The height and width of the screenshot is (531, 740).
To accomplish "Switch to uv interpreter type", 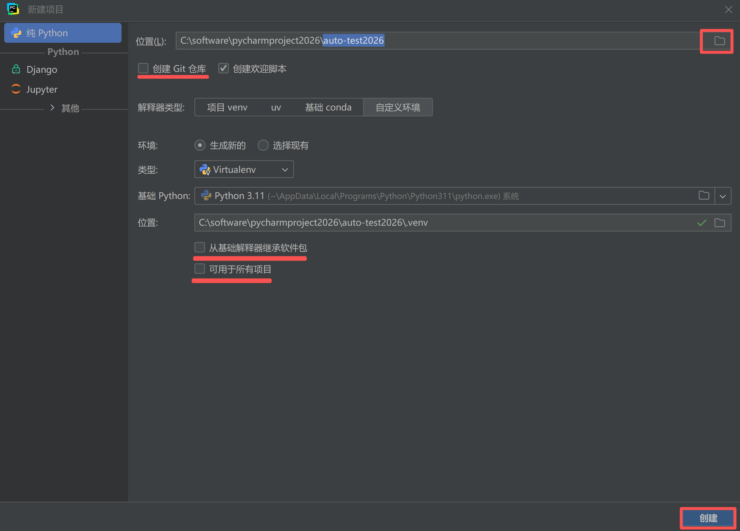I will (276, 107).
